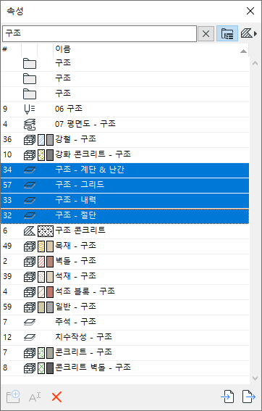
Task: Select the 구조 - 내력 row text
Action: 75,200
